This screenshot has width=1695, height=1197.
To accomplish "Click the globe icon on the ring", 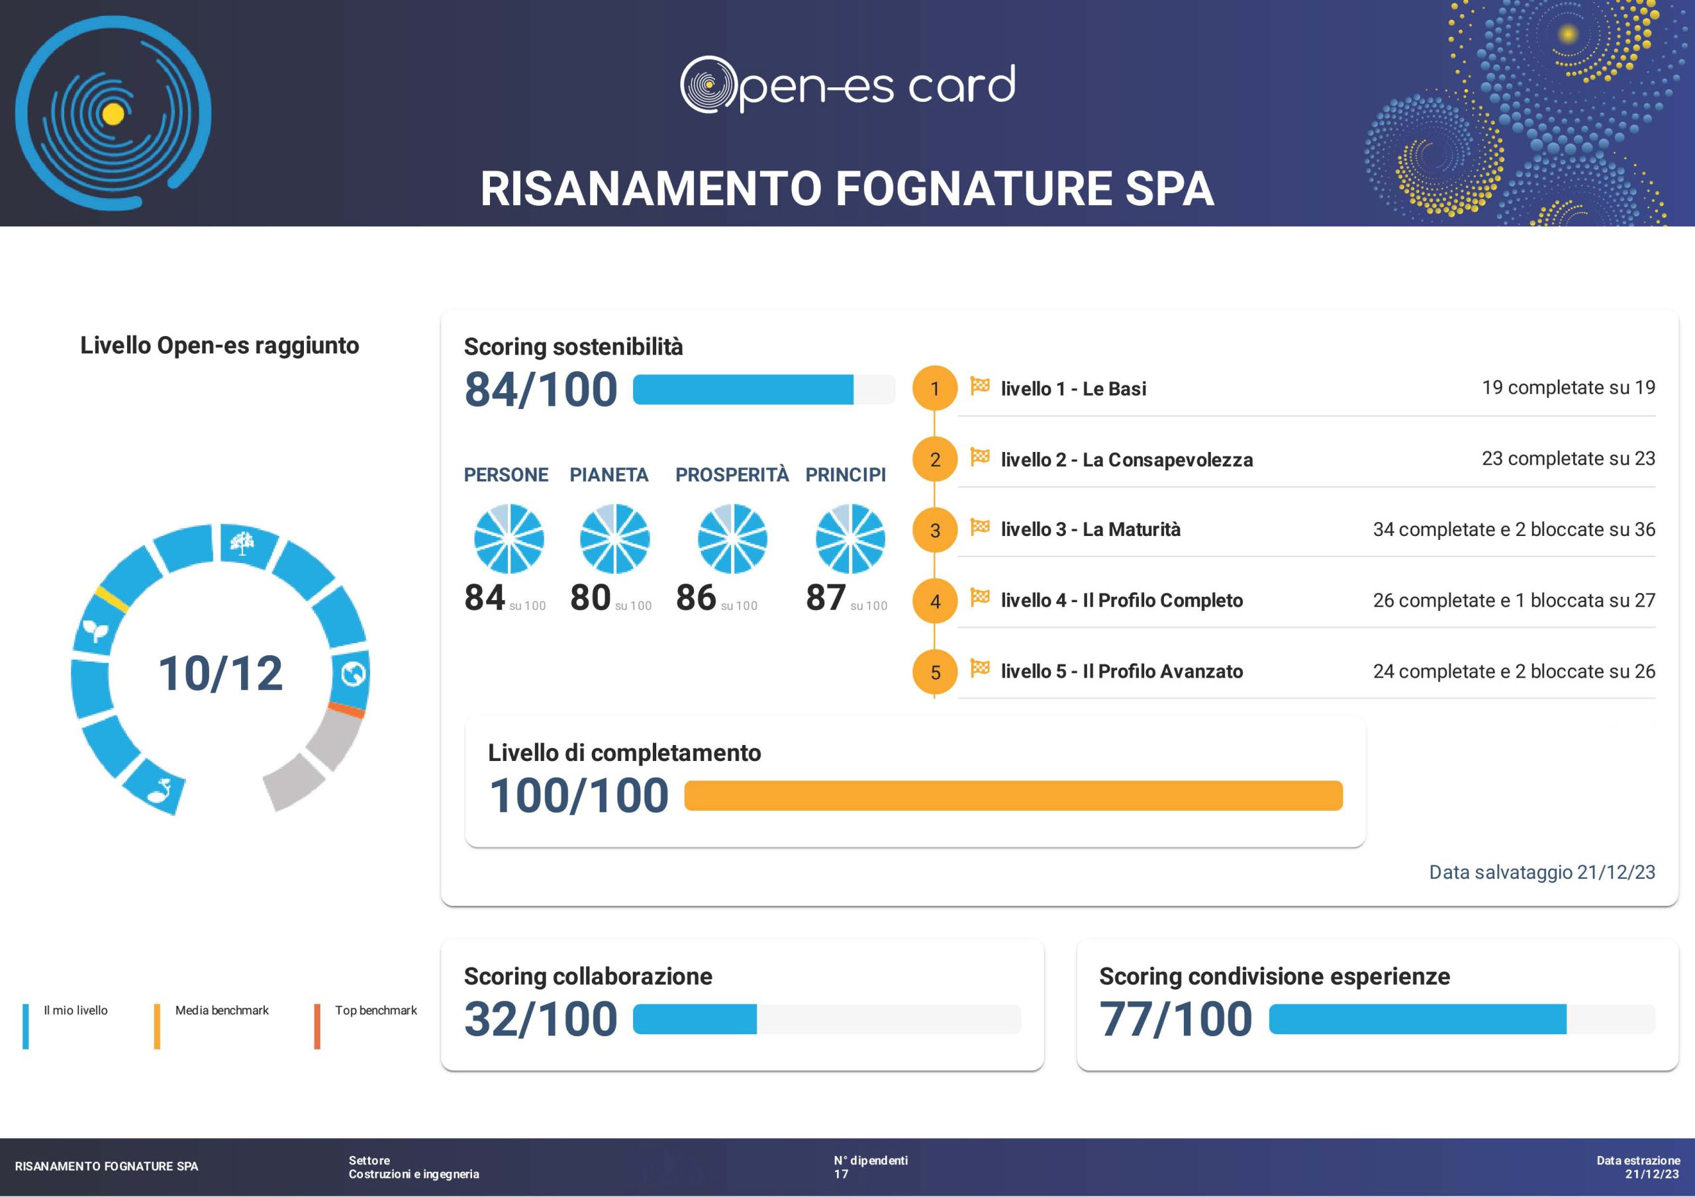I will pyautogui.click(x=354, y=673).
